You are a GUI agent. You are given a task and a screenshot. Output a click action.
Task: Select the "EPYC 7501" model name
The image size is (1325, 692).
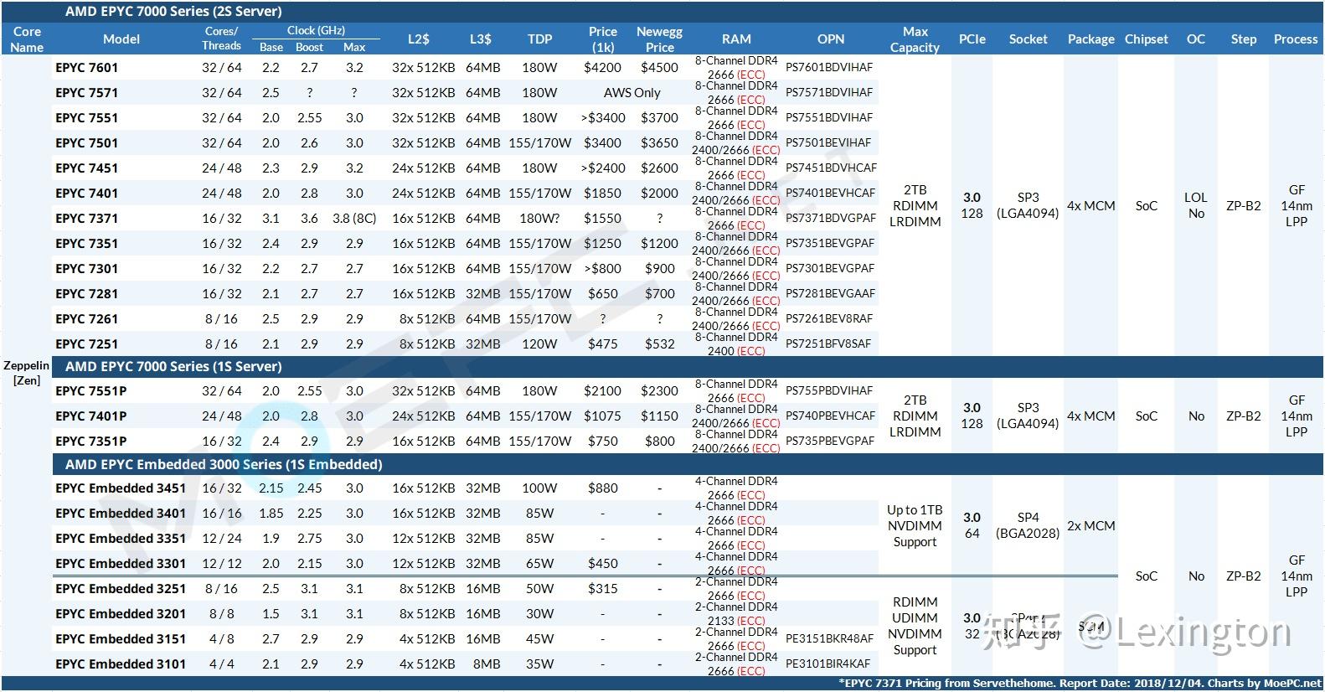(x=87, y=143)
